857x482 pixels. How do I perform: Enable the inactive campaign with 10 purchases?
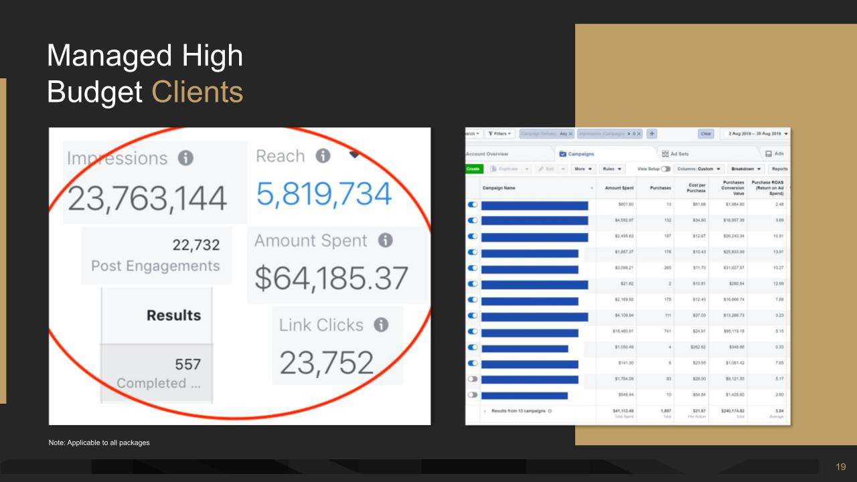tap(473, 395)
